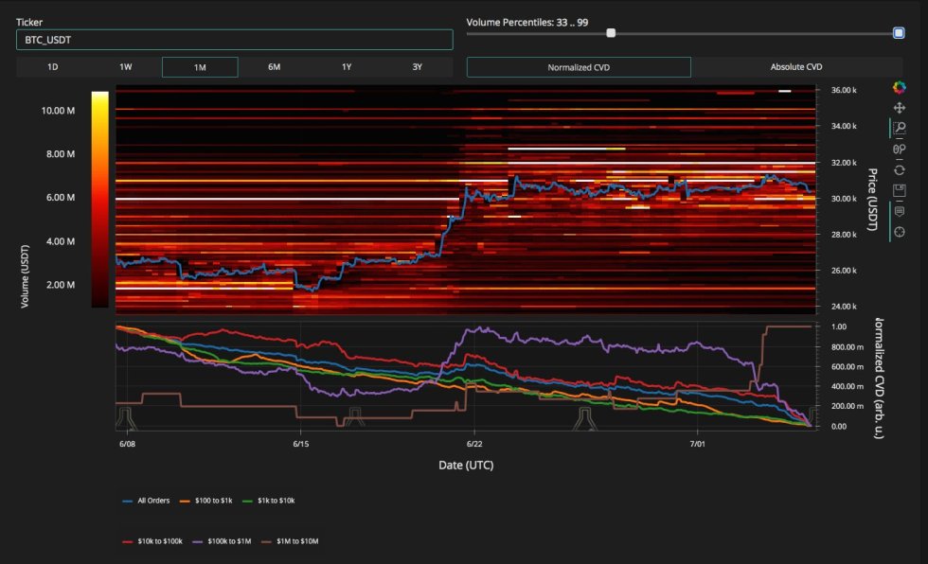Image resolution: width=928 pixels, height=564 pixels.
Task: Click the lower Volume Percentiles slider handle
Action: coord(611,33)
